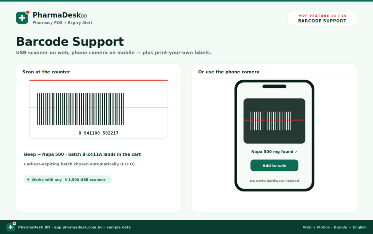This screenshot has height=234, width=373.
Task: Click 'Pharmacy POS + Expiry Alert' tagline
Action: (x=62, y=23)
